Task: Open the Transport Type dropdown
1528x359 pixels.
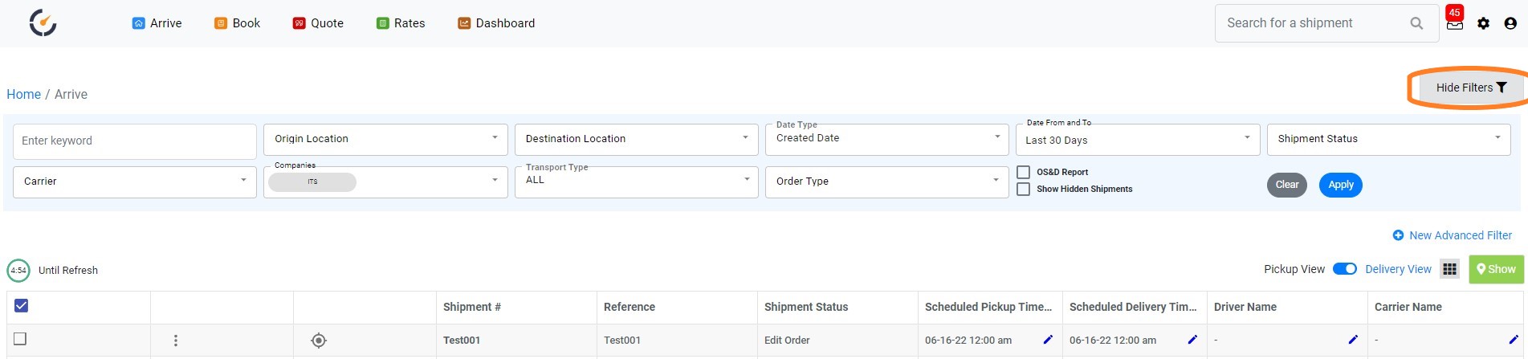Action: [636, 182]
